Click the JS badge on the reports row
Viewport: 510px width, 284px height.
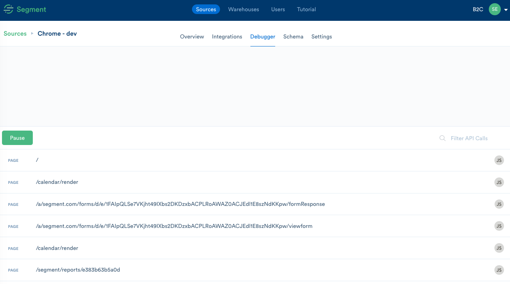pyautogui.click(x=499, y=270)
